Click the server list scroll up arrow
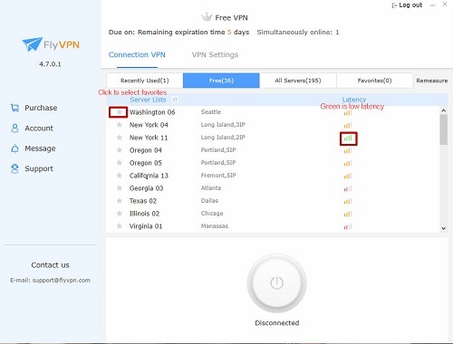The image size is (453, 344). (443, 110)
